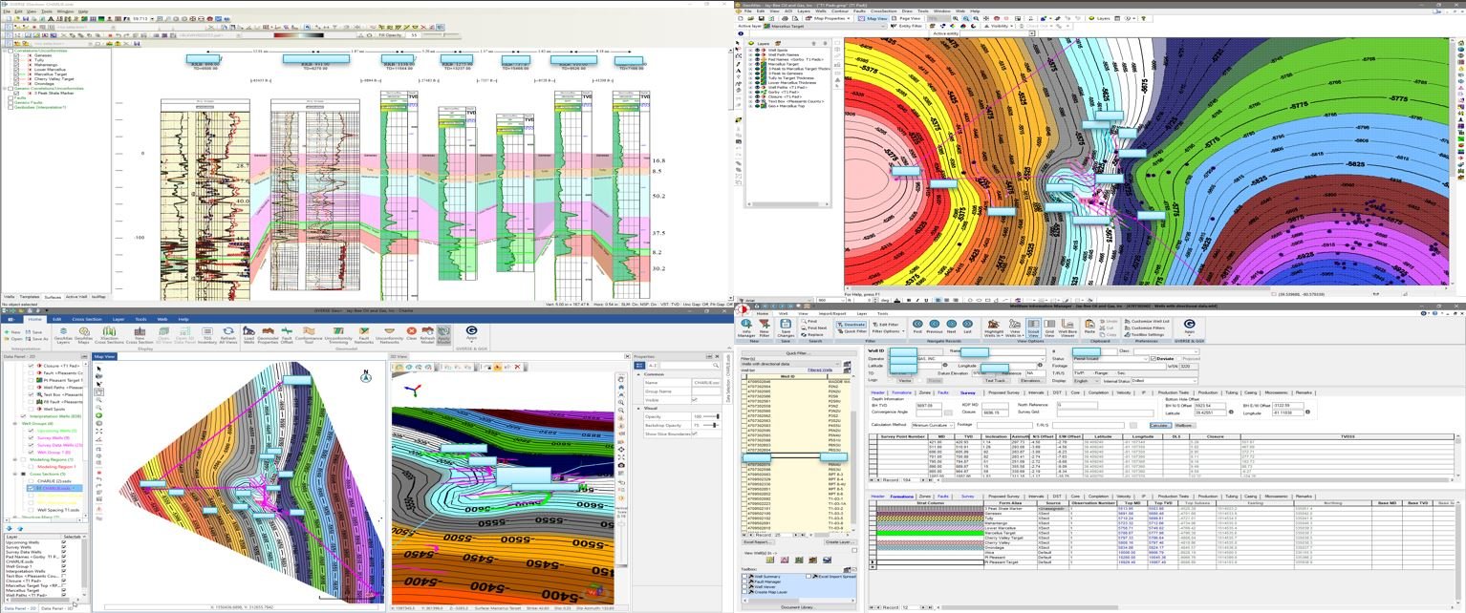Image resolution: width=1466 pixels, height=613 pixels.
Task: Select the pointer tool in Geo+ Map View
Action: click(98, 369)
